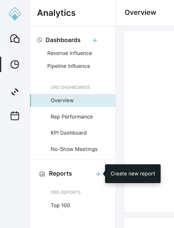
Task: Open the signal dots sidebar icon
Action: pyautogui.click(x=15, y=92)
